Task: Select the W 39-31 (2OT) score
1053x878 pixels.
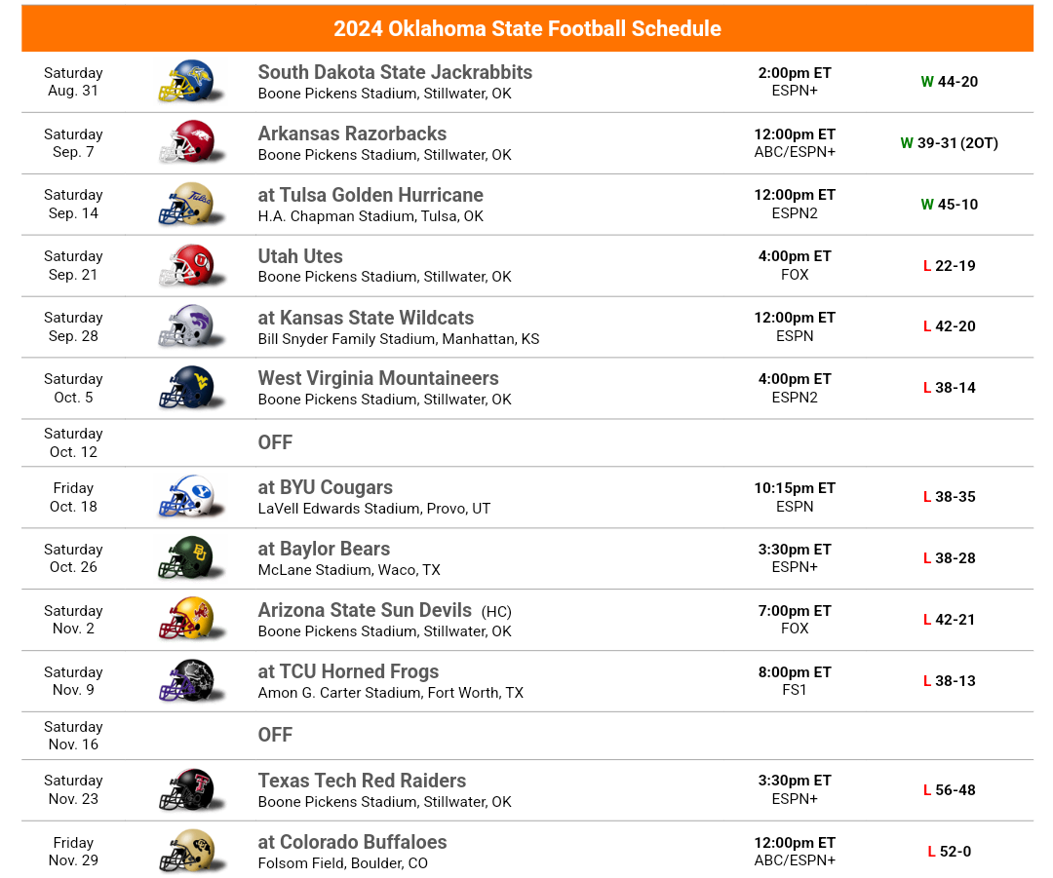Action: pos(949,142)
